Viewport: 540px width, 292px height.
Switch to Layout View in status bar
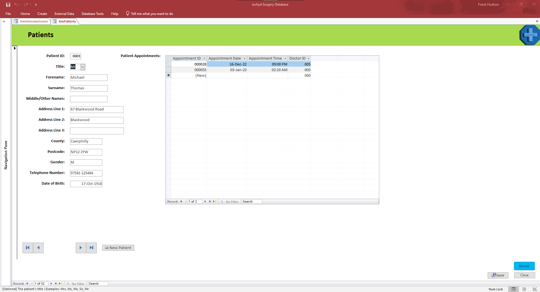524,289
